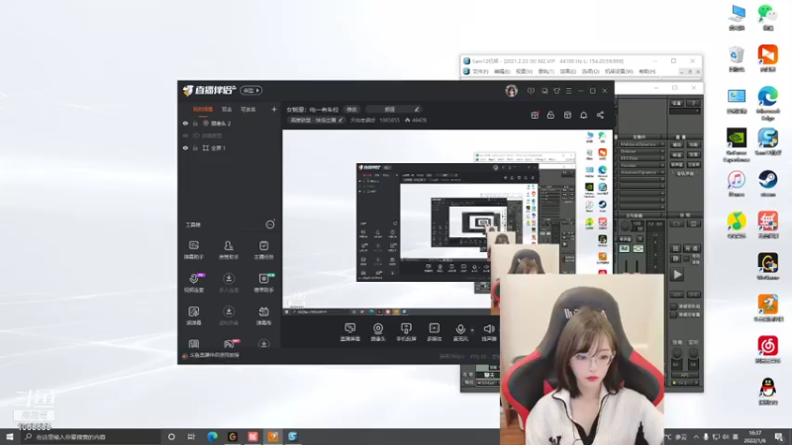792x445 pixels.
Task: Switch to the first orange scene tab
Action: click(203, 109)
